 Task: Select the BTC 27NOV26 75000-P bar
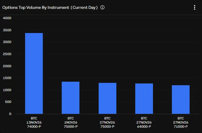point(107,98)
